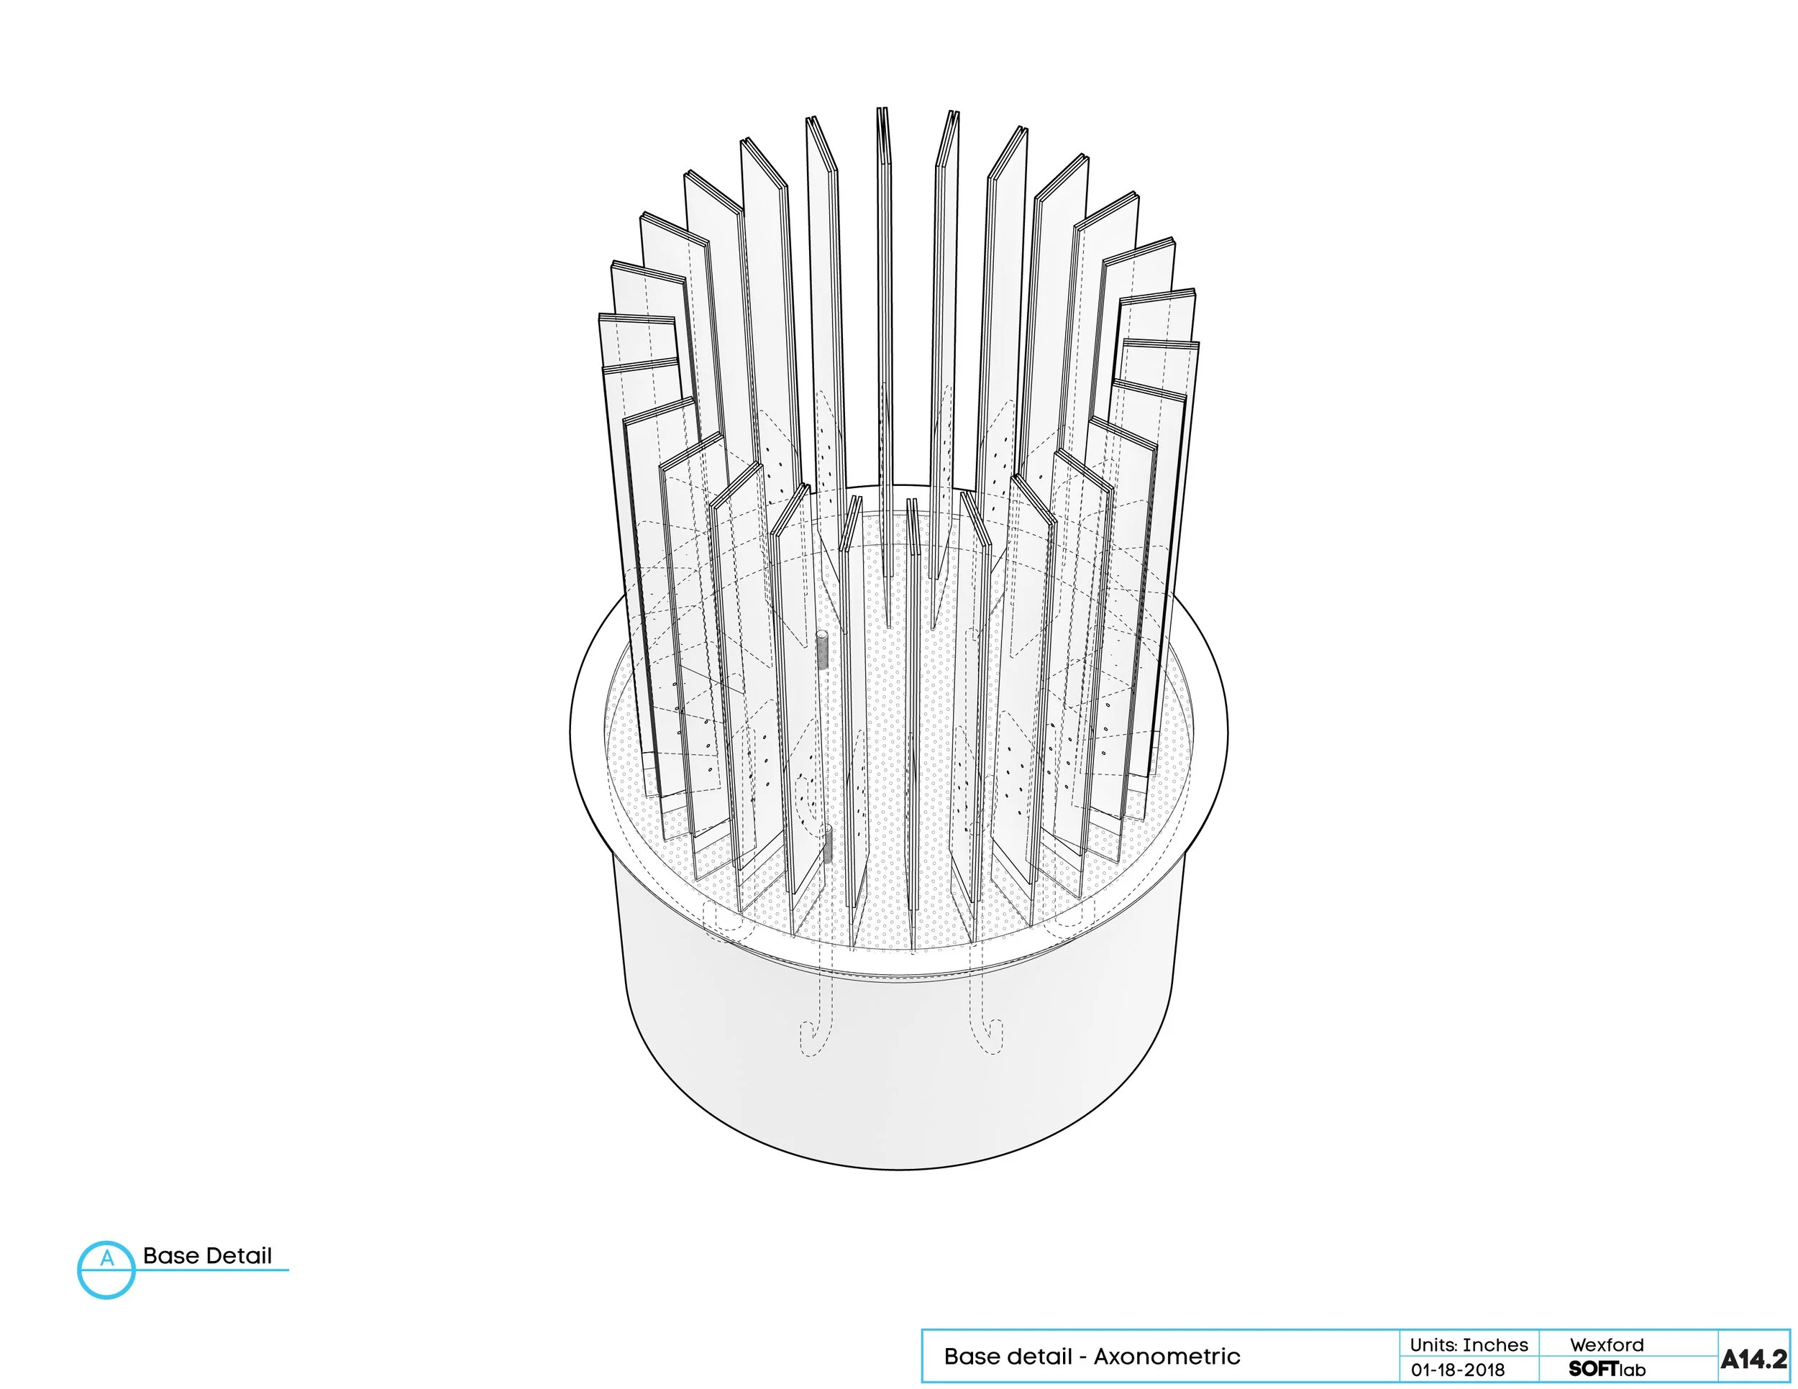Select the Base detail - Axonometric title

[1092, 1357]
